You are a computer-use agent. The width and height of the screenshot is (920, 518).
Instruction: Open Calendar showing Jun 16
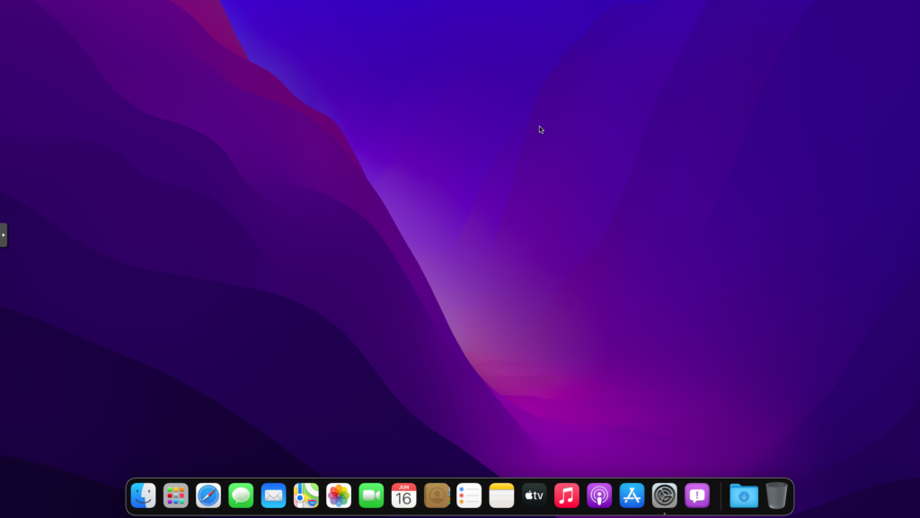pyautogui.click(x=404, y=496)
